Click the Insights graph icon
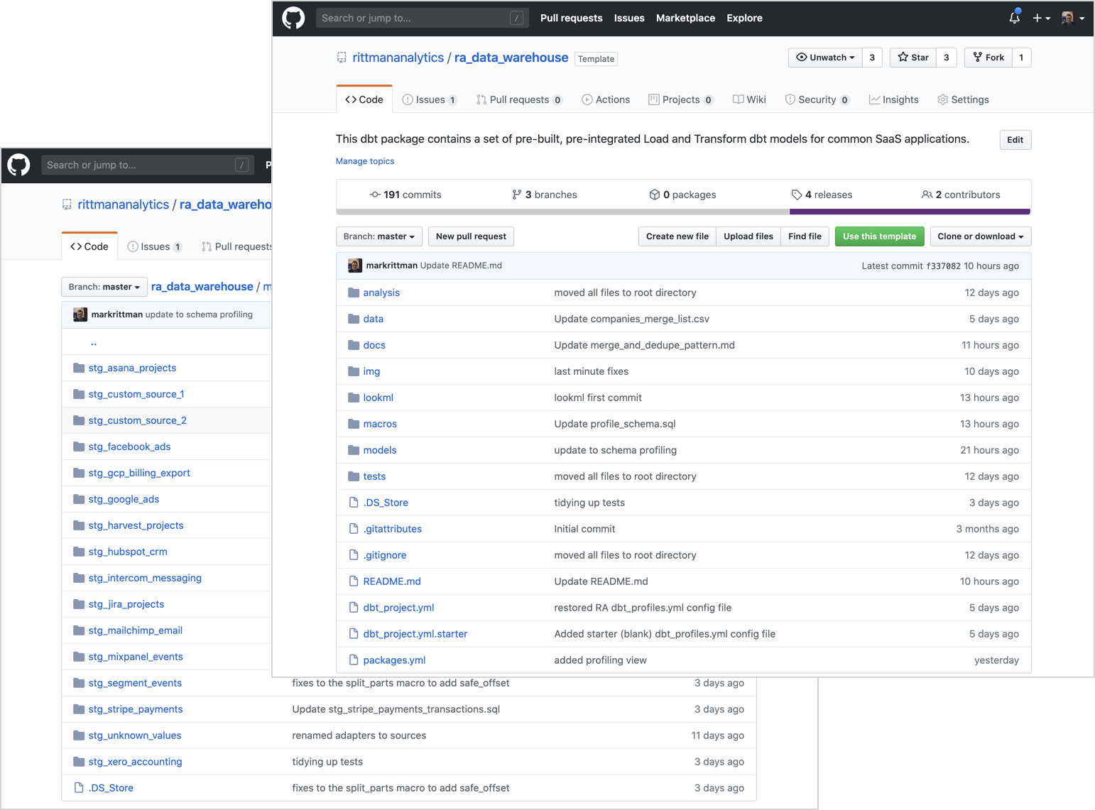 click(x=874, y=99)
